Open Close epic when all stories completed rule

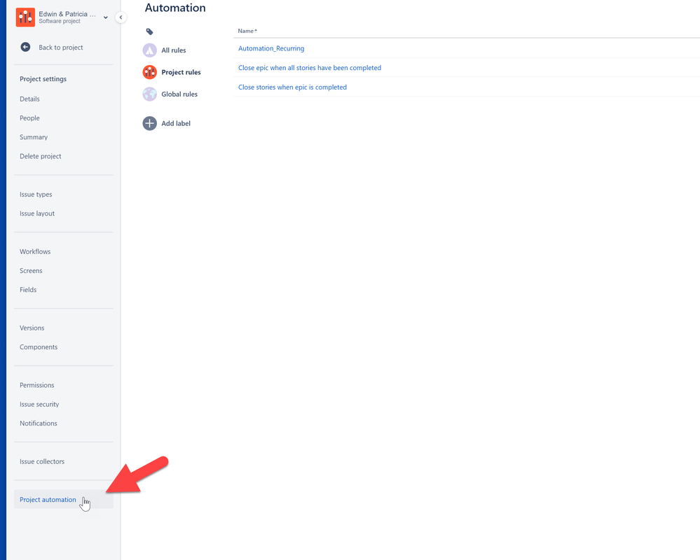pos(310,68)
